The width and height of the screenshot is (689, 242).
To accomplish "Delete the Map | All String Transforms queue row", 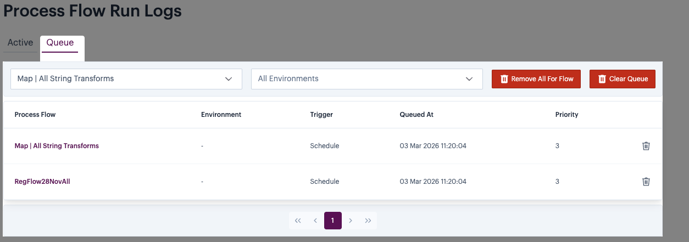I will [x=646, y=146].
